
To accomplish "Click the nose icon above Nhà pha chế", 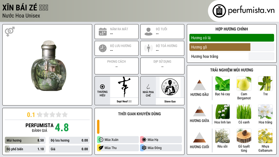I will click(x=148, y=87).
